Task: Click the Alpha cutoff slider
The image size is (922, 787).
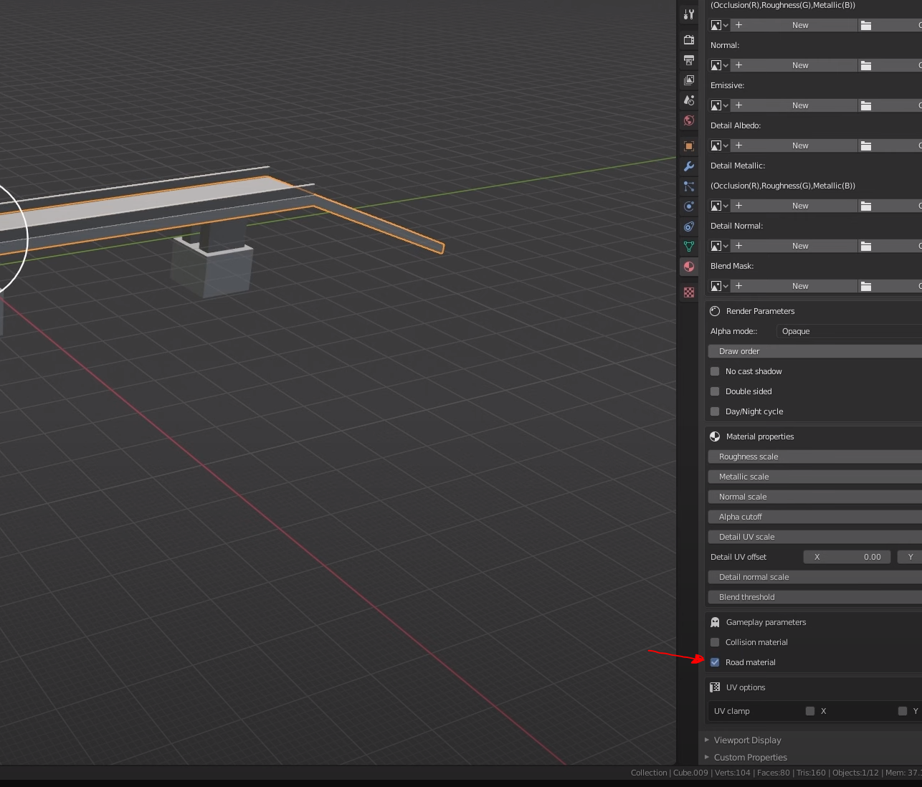Action: [814, 517]
